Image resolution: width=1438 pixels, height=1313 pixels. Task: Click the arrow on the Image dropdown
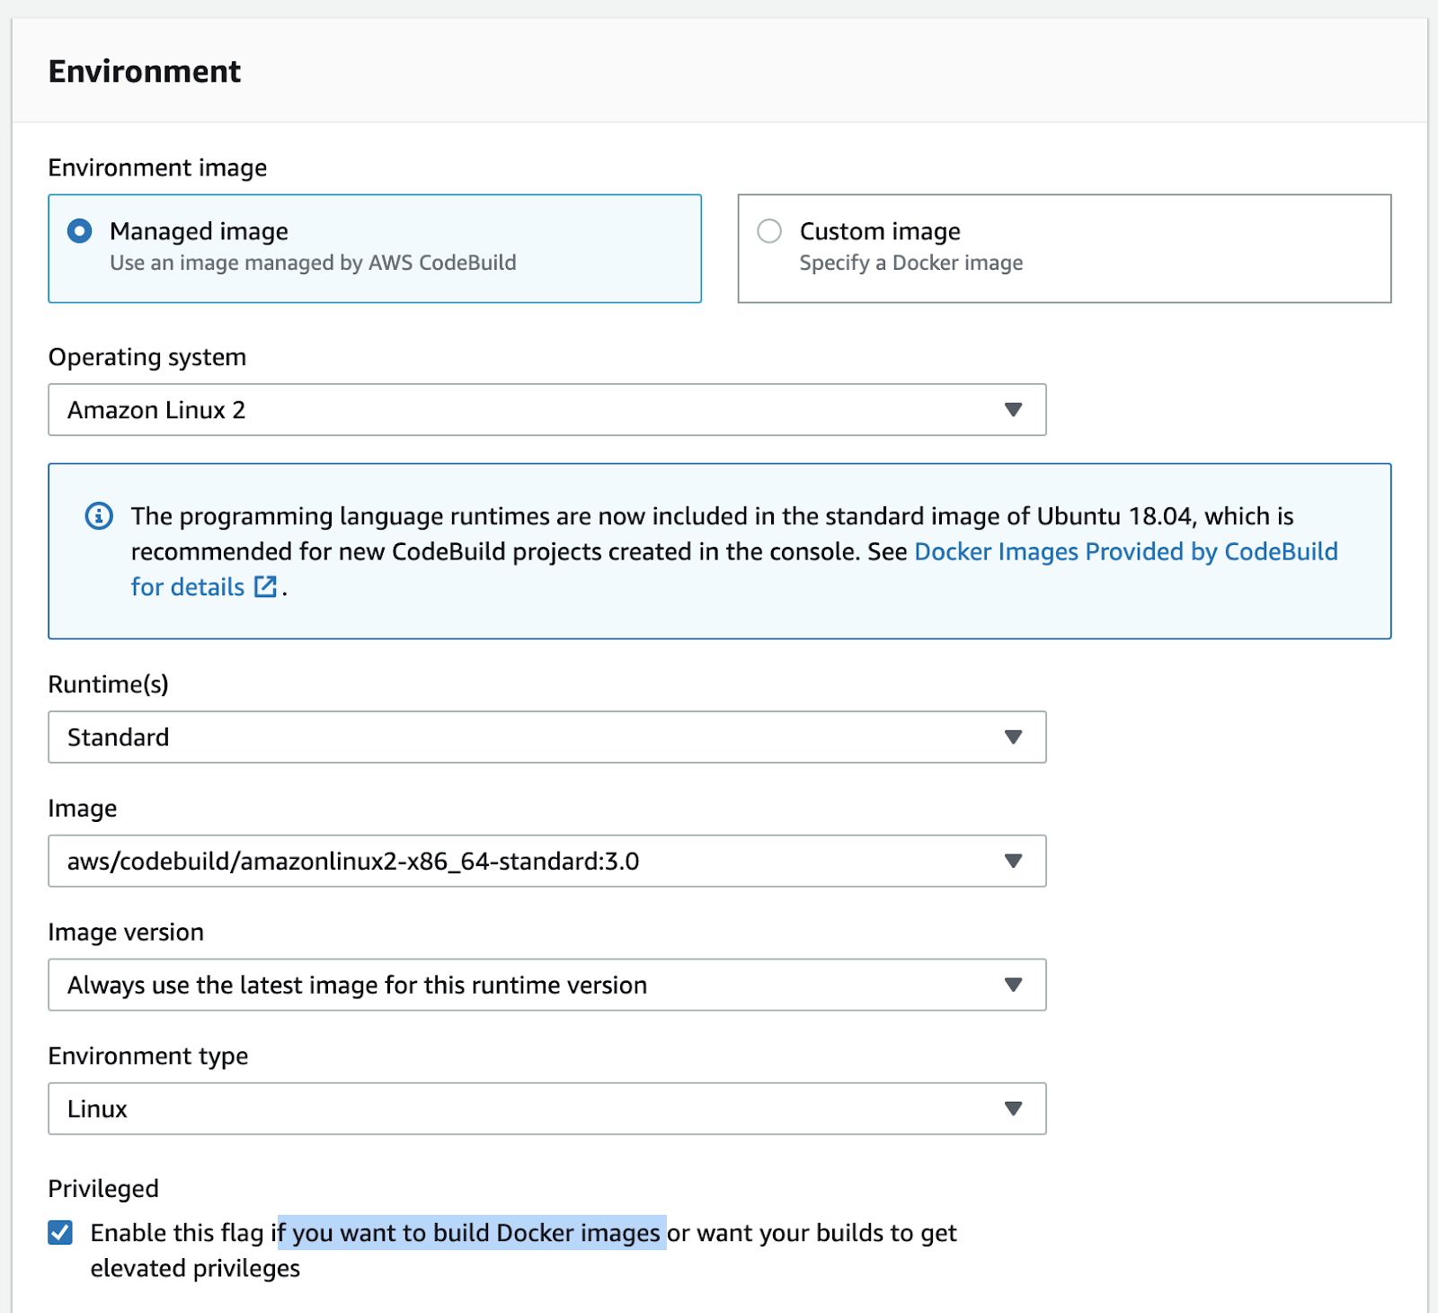pos(1013,862)
